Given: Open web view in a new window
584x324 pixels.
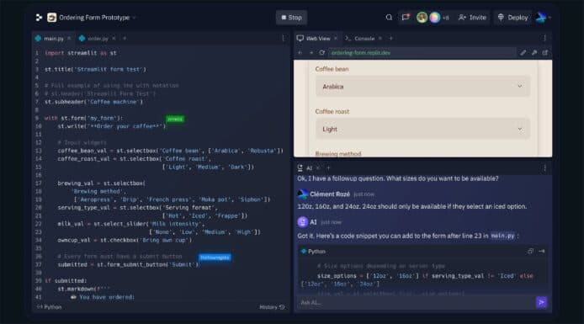Looking at the screenshot, I should pos(545,53).
